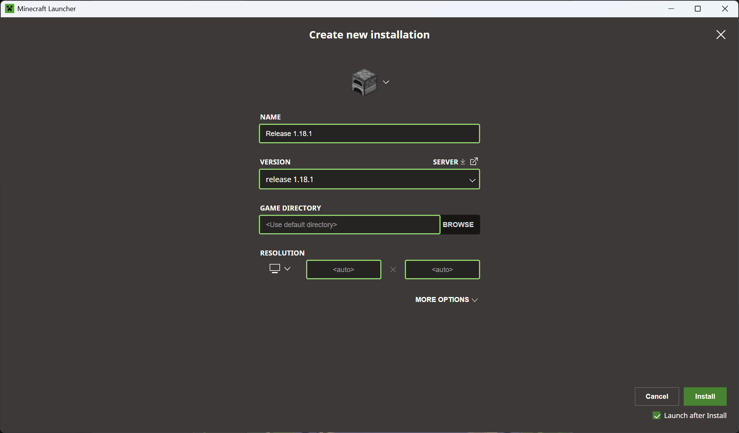Focus the game directory input field
Screen dimensions: 739x433
pos(349,225)
